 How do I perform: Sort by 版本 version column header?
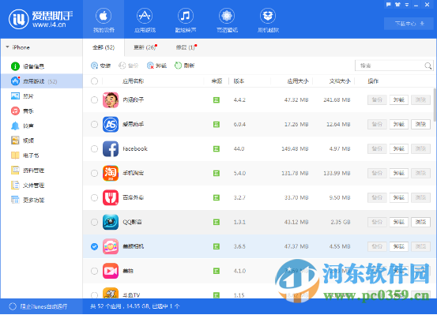[x=239, y=81]
